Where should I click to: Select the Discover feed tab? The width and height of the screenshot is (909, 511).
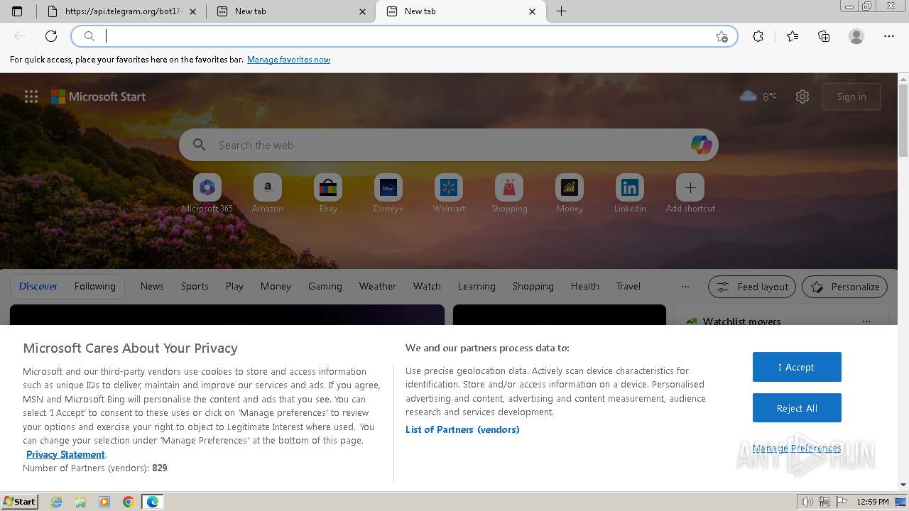click(x=38, y=286)
